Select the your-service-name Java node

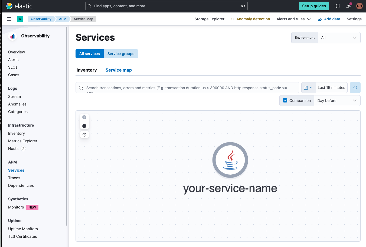(230, 160)
